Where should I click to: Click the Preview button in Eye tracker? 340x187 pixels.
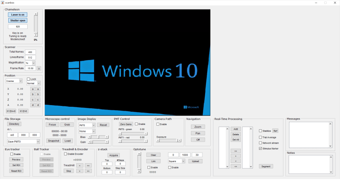[16, 159]
